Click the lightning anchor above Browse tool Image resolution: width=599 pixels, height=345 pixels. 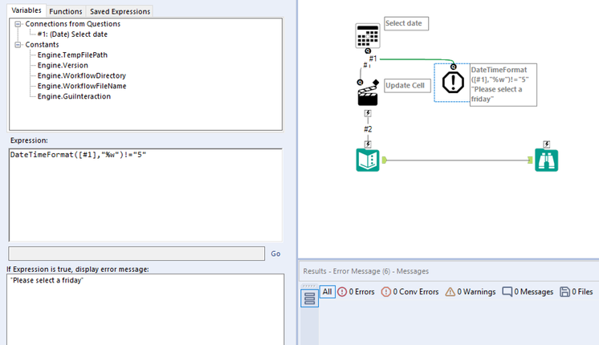click(x=547, y=144)
